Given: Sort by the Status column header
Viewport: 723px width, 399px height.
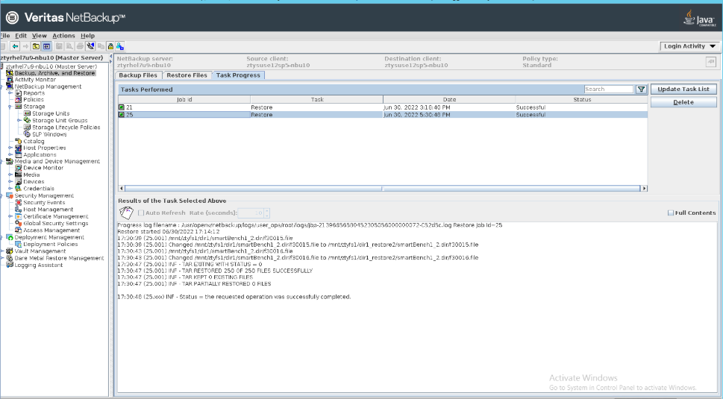Looking at the screenshot, I should (x=581, y=99).
